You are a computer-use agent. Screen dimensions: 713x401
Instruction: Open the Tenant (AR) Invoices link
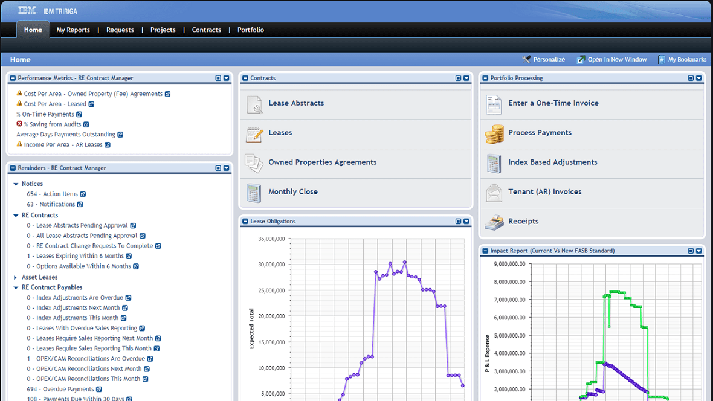click(545, 192)
